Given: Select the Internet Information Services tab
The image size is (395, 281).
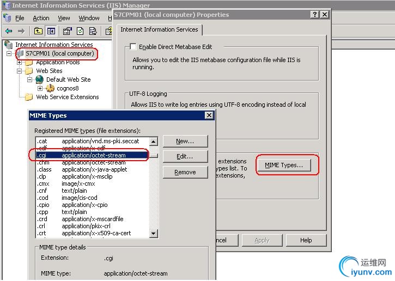Looking at the screenshot, I should [x=159, y=29].
